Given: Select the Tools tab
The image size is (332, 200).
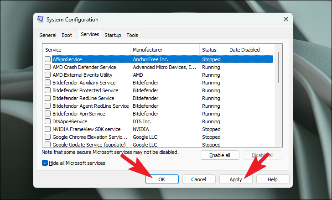Looking at the screenshot, I should [132, 35].
